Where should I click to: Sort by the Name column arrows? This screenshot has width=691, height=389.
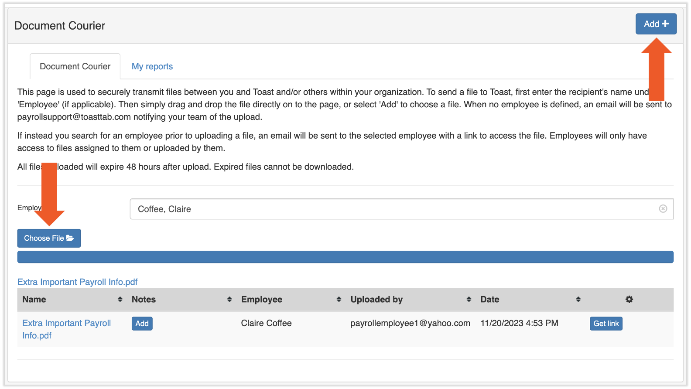click(120, 300)
